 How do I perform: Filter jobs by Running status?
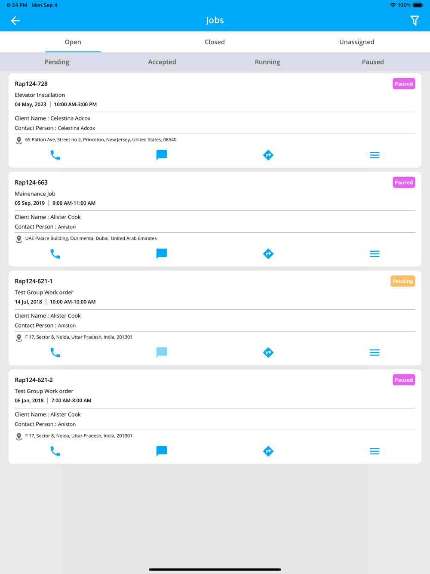tap(267, 62)
